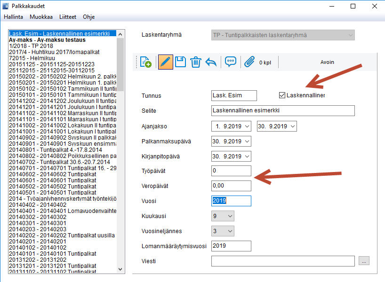385x282 pixels.
Task: Toggle the edit pencil tool
Action: (166, 62)
